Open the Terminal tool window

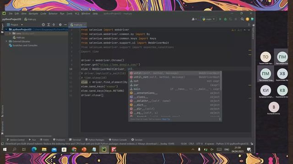pos(75,140)
